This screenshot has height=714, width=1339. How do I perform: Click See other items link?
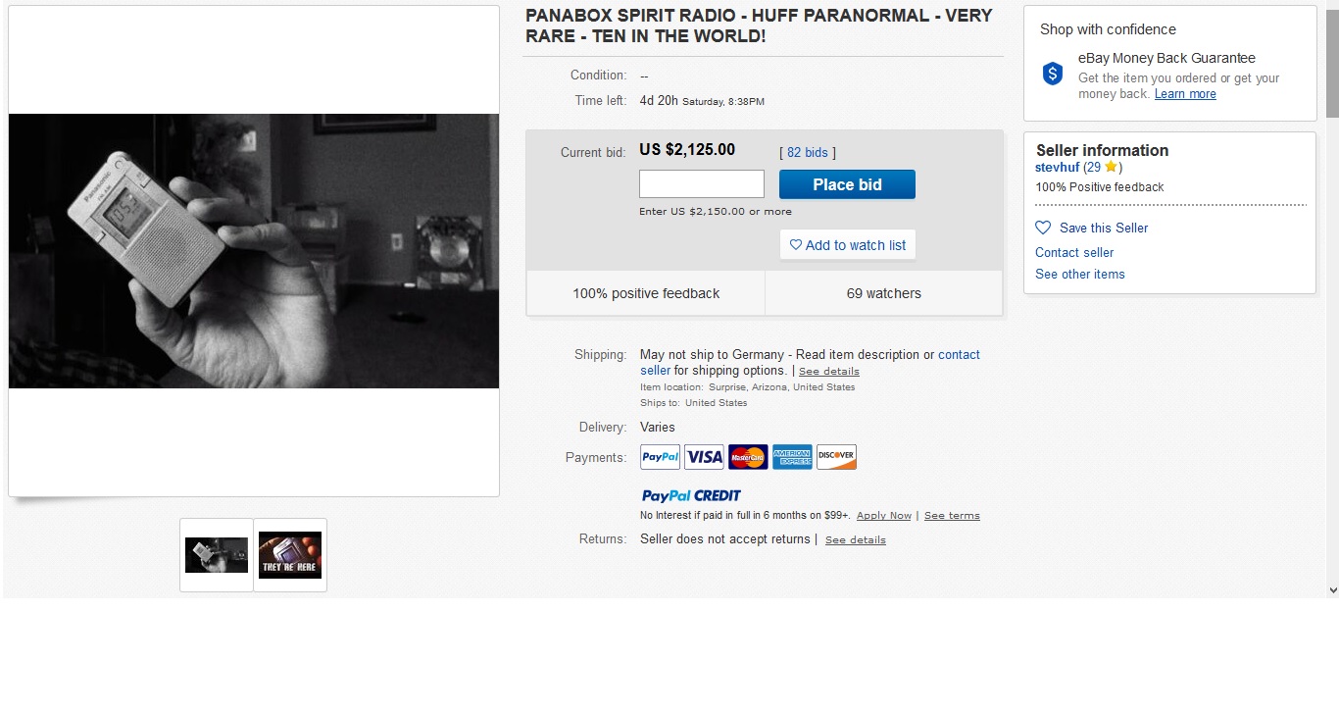pos(1080,274)
